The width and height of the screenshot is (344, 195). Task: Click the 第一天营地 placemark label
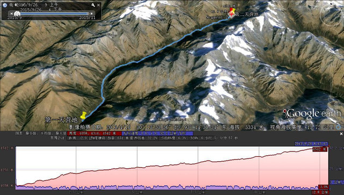[61, 120]
